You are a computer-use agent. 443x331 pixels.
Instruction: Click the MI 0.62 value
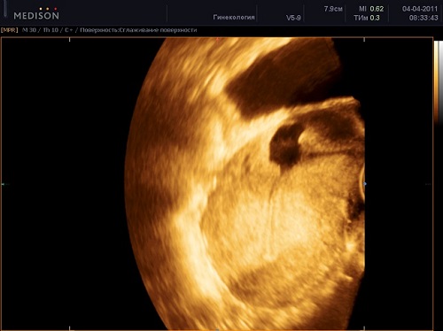(371, 9)
